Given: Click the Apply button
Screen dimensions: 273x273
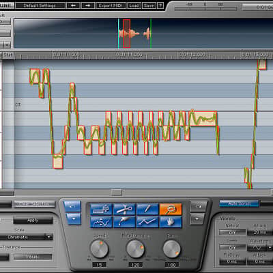Looking at the screenshot, I should pos(33,220).
